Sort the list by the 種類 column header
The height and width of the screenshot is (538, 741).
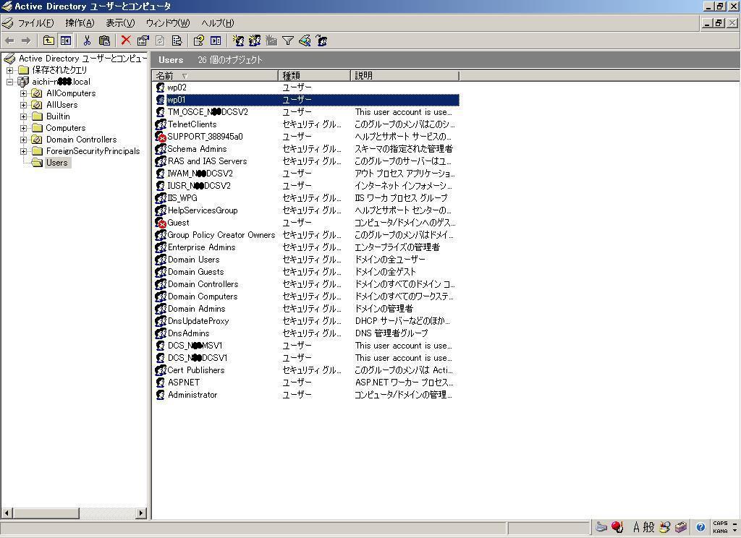pos(315,76)
